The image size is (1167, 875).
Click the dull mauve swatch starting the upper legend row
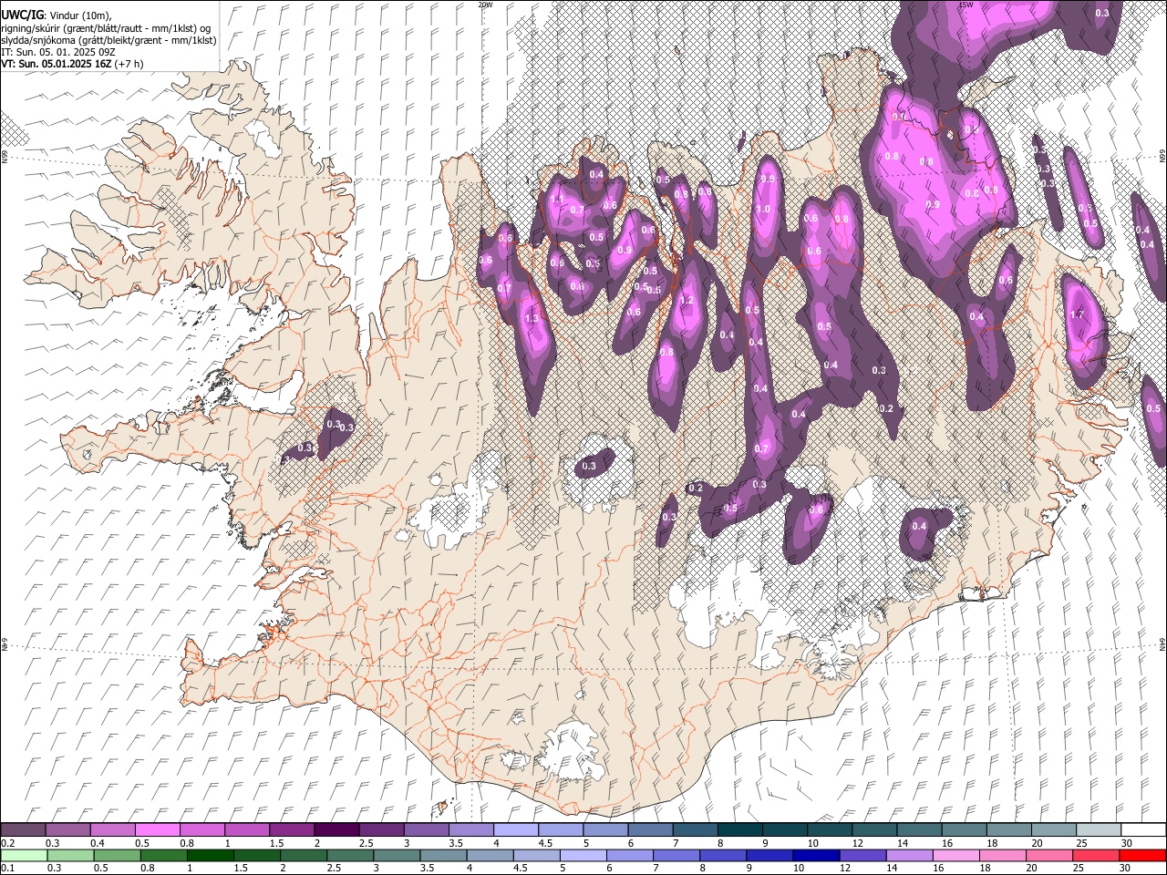(23, 829)
